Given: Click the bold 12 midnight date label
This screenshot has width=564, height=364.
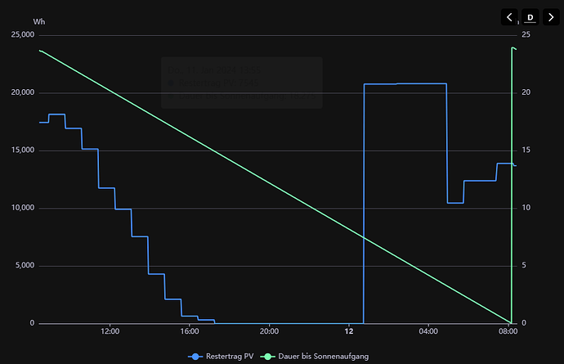Looking at the screenshot, I should 349,331.
